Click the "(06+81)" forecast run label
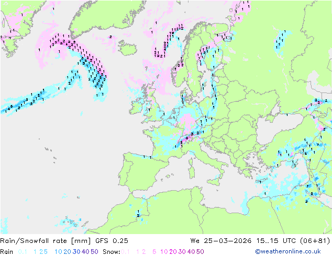Image resolution: width=332 pixels, height=256 pixels. [x=315, y=241]
